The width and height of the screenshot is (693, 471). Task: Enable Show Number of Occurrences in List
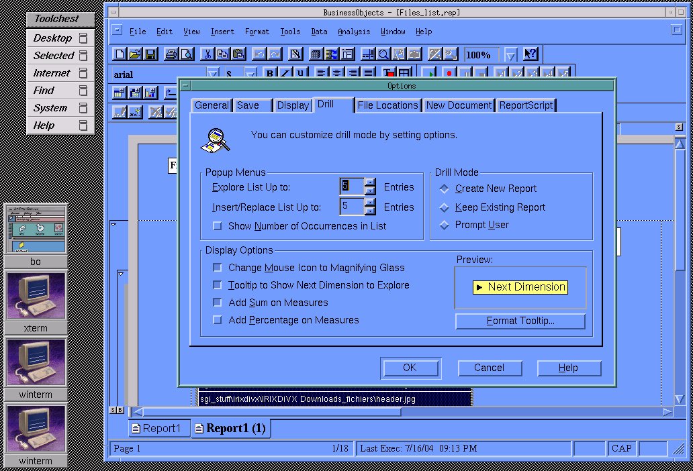pyautogui.click(x=218, y=226)
